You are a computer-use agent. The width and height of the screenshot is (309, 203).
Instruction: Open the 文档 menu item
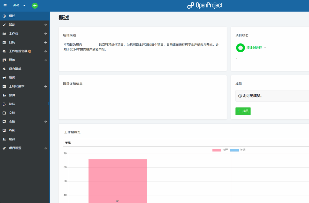click(25, 113)
